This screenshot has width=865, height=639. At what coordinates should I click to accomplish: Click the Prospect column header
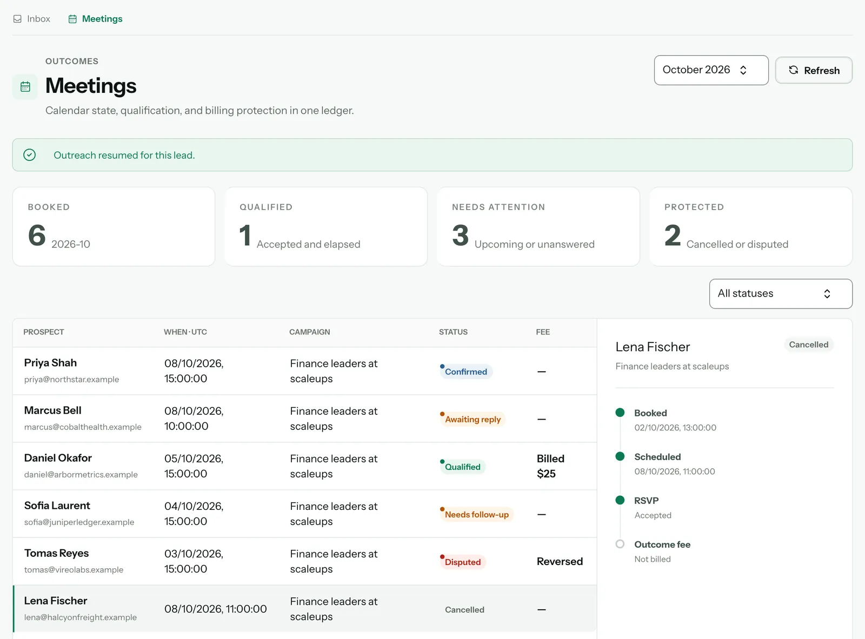pos(44,332)
